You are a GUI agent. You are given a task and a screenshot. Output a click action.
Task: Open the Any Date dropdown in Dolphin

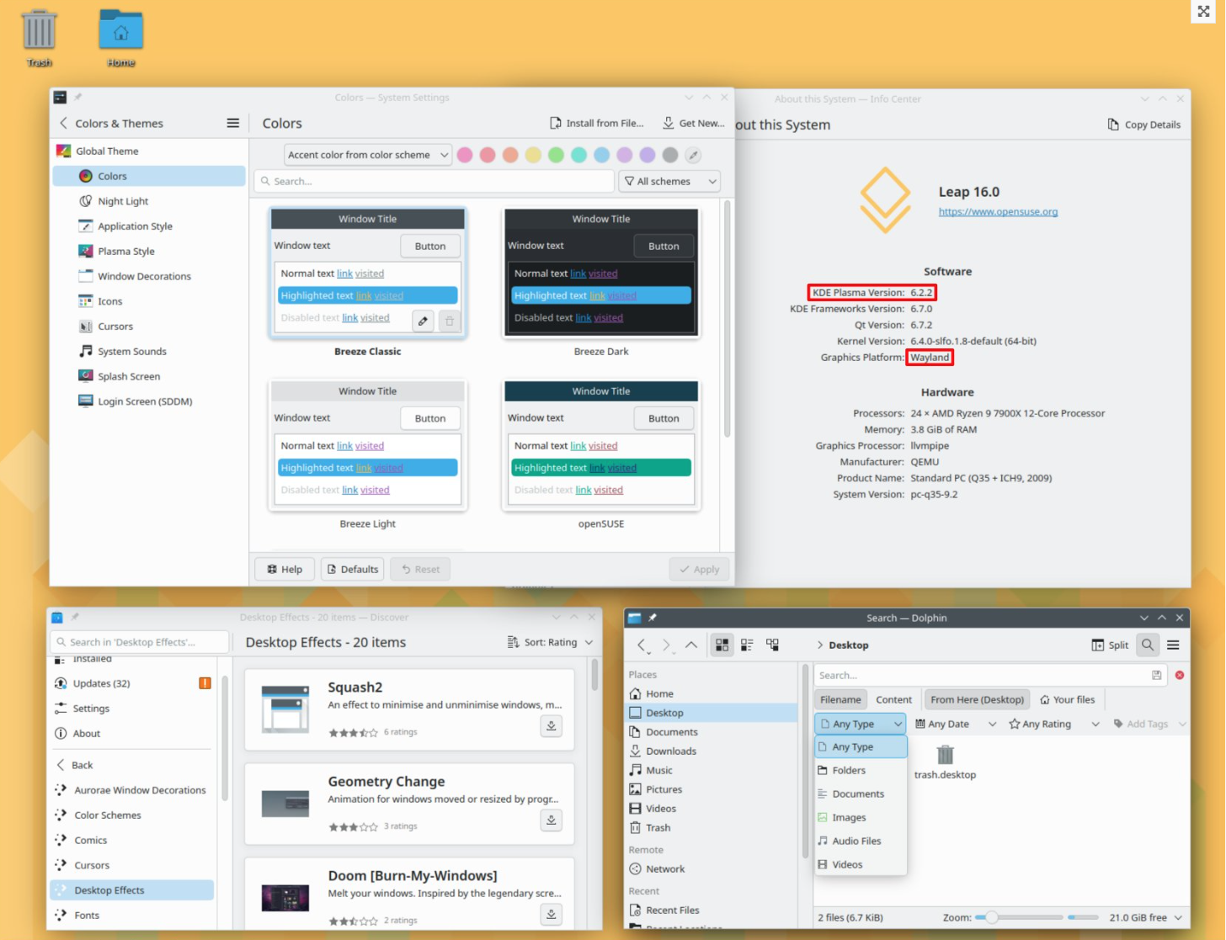point(956,724)
